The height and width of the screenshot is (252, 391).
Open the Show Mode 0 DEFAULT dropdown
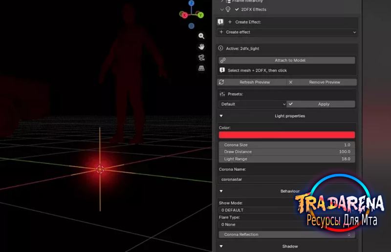coord(260,210)
